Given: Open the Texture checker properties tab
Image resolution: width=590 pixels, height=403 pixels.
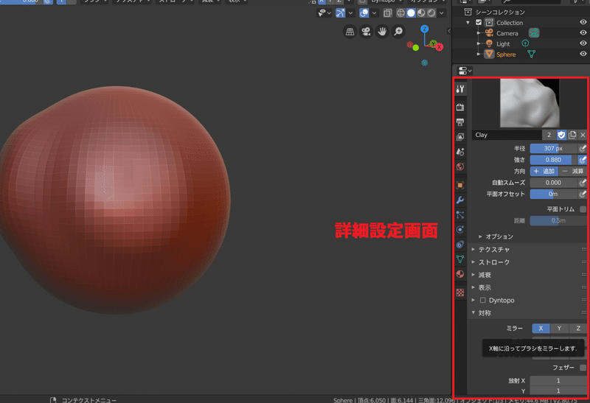Looking at the screenshot, I should click(x=460, y=292).
